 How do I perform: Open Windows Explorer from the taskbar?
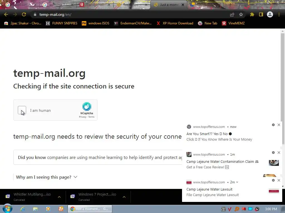pyautogui.click(x=35, y=209)
